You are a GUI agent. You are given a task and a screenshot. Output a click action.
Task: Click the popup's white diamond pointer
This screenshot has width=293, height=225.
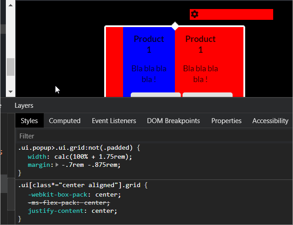click(x=175, y=26)
